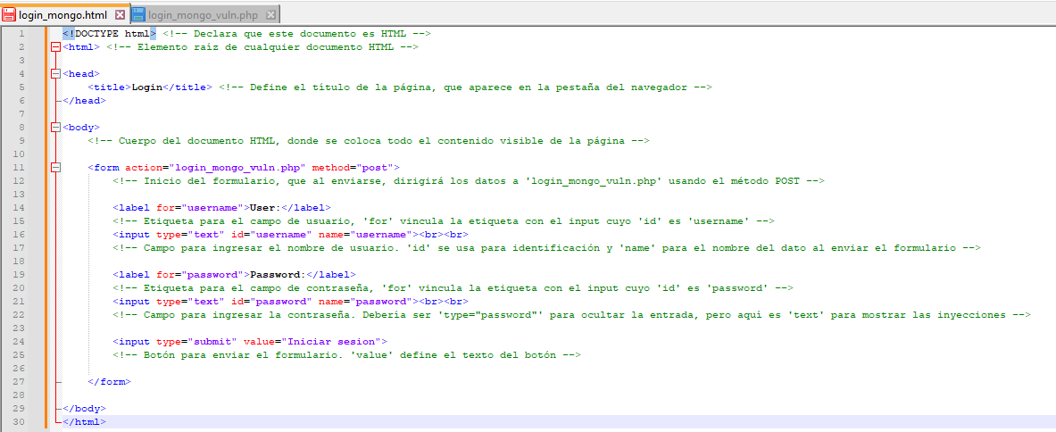The image size is (1056, 432).
Task: Click the label text Password:
Action: click(278, 275)
